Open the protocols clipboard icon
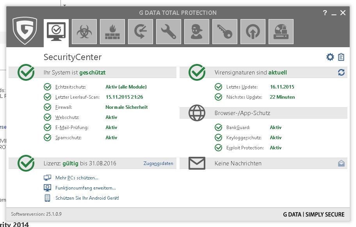This screenshot has width=356, height=227. (x=341, y=57)
